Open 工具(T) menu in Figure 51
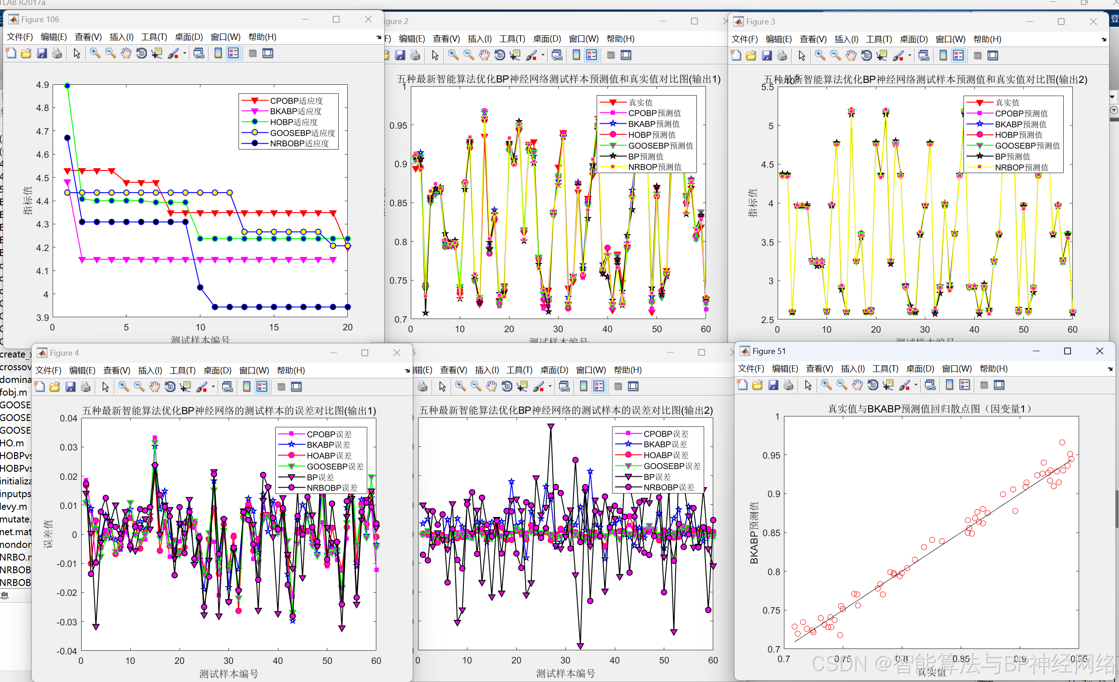Viewport: 1119px width, 682px height. point(885,369)
